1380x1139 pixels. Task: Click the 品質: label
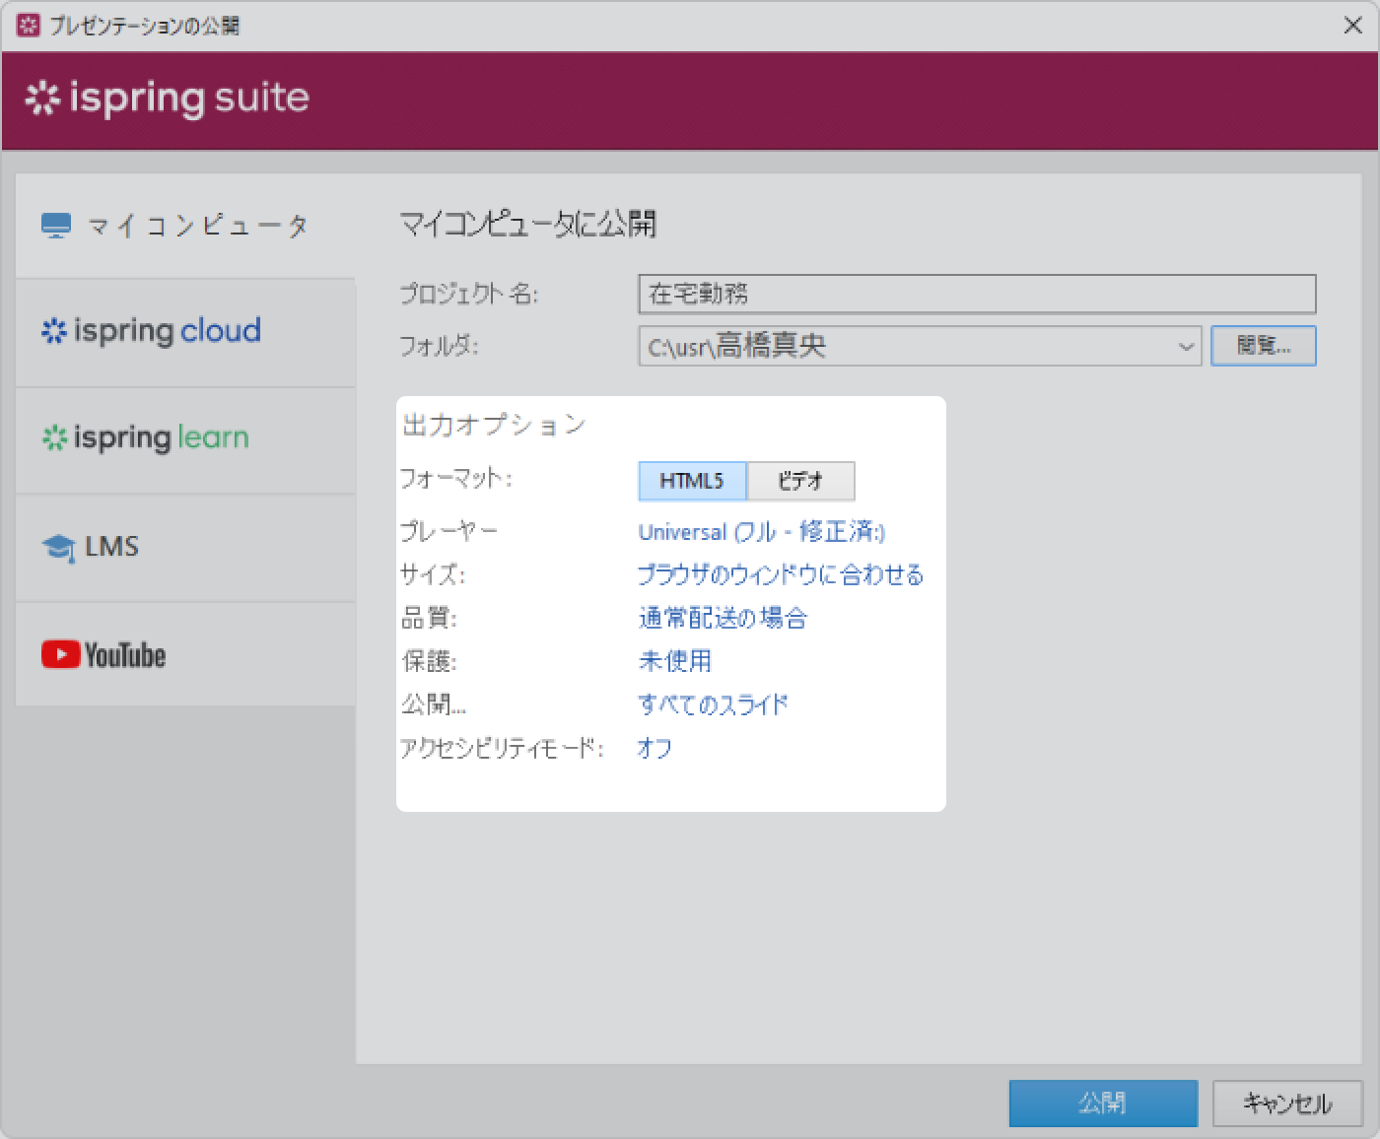[x=430, y=618]
